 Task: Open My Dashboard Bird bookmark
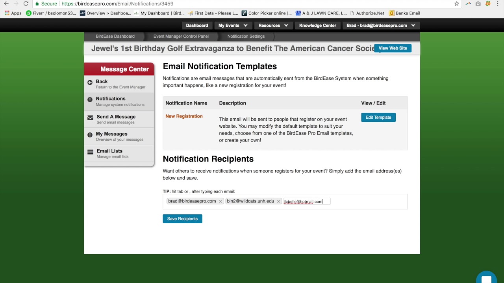coord(159,13)
